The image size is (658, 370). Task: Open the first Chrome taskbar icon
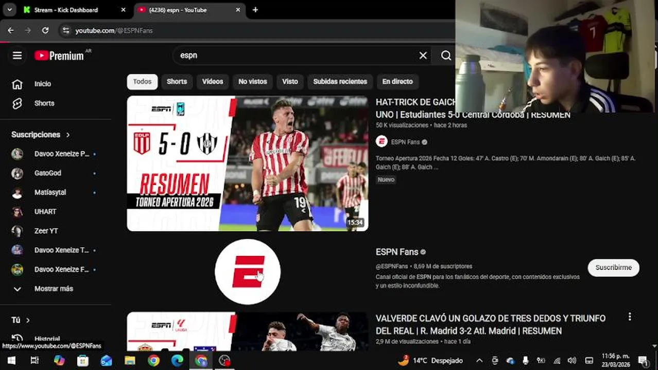click(x=153, y=361)
